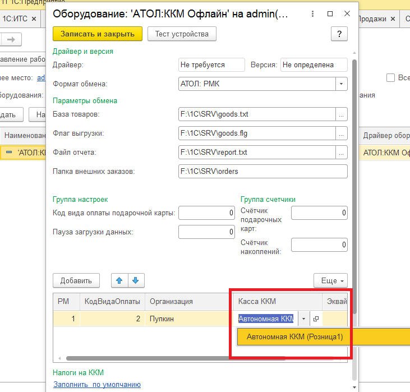
Task: Click the РМ cell value '1'
Action: point(66,319)
